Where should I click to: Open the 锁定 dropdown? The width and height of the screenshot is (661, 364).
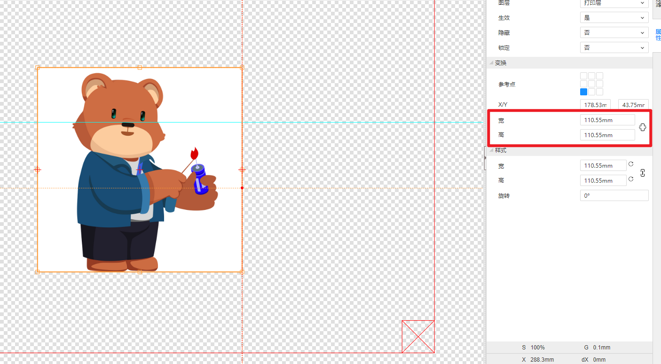614,47
